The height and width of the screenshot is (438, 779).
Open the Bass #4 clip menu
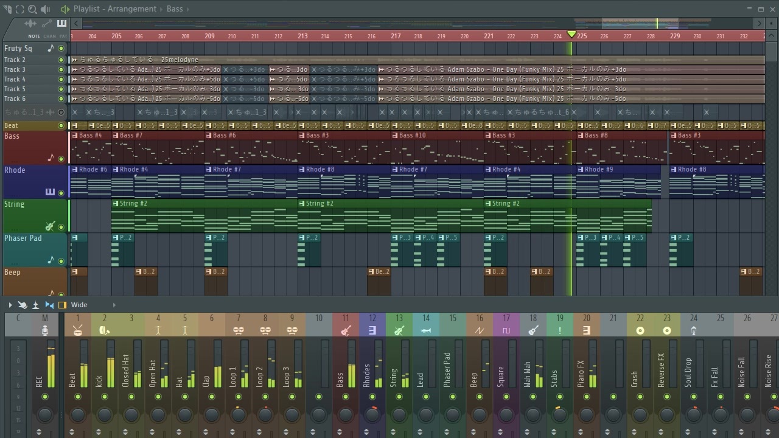click(x=74, y=136)
